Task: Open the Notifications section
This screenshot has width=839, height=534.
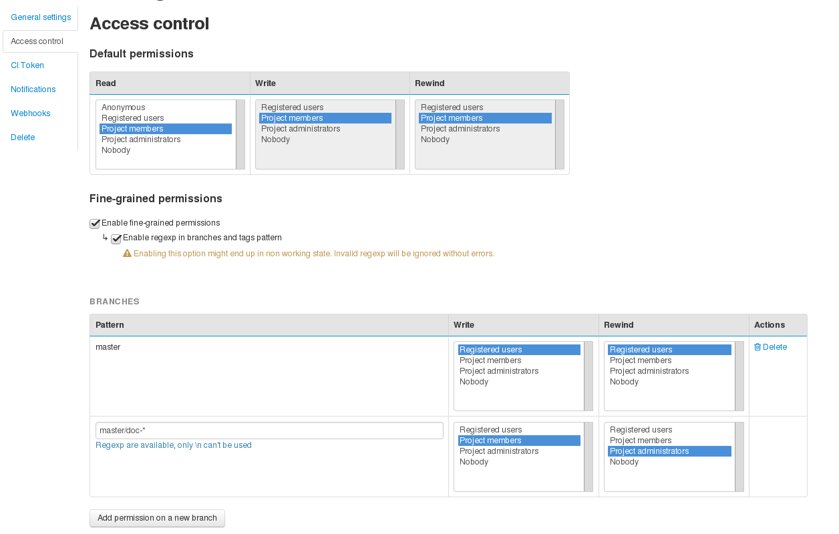Action: pos(33,89)
